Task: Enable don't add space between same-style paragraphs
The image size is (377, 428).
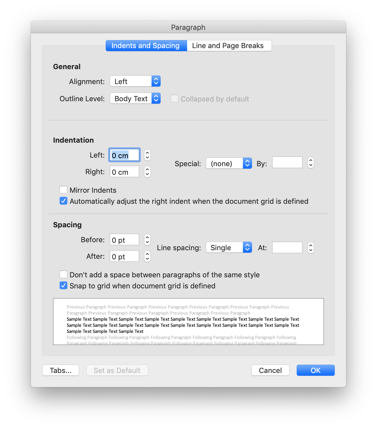Action: (63, 274)
